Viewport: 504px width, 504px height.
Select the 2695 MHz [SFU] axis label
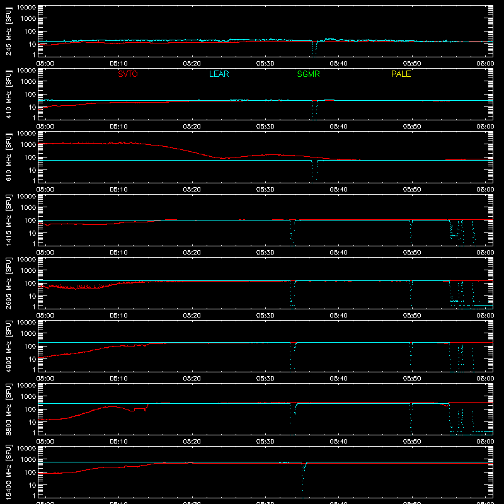pos(8,283)
